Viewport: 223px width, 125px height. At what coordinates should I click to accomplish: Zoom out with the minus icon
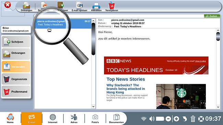168,119
